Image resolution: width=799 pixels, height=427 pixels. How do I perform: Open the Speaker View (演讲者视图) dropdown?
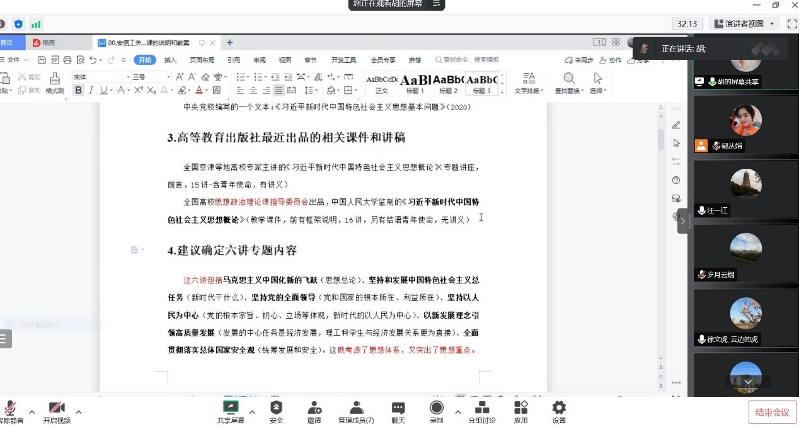(744, 24)
